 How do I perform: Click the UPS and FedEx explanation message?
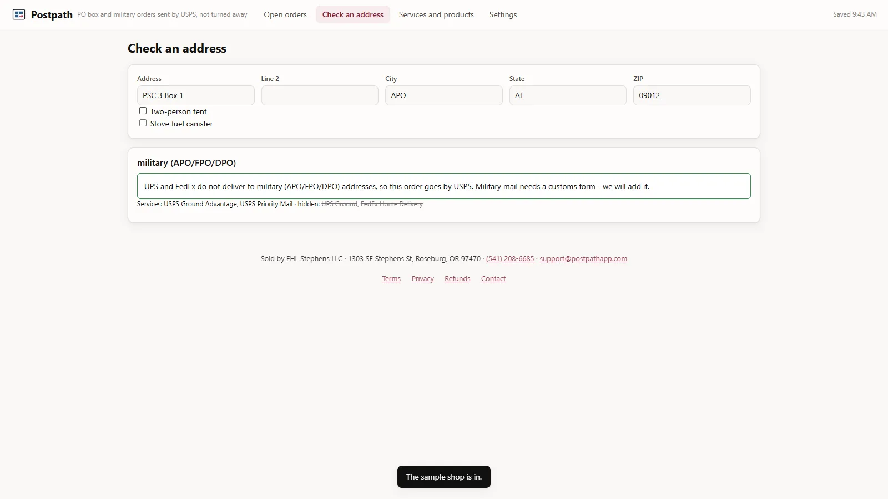click(443, 186)
